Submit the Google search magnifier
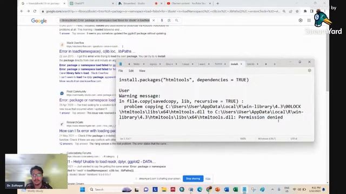The width and height of the screenshot is (346, 194). (177, 20)
